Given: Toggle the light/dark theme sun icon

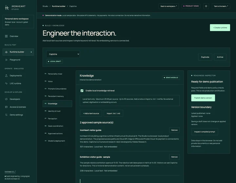Looking at the screenshot, I should pos(206,6).
